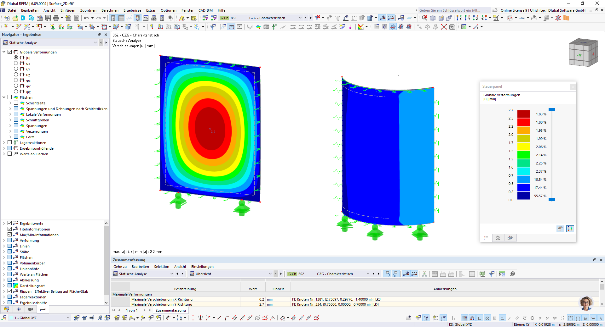Image resolution: width=605 pixels, height=327 pixels.
Task: Click the help question icon in summary toolbar
Action: [512, 274]
